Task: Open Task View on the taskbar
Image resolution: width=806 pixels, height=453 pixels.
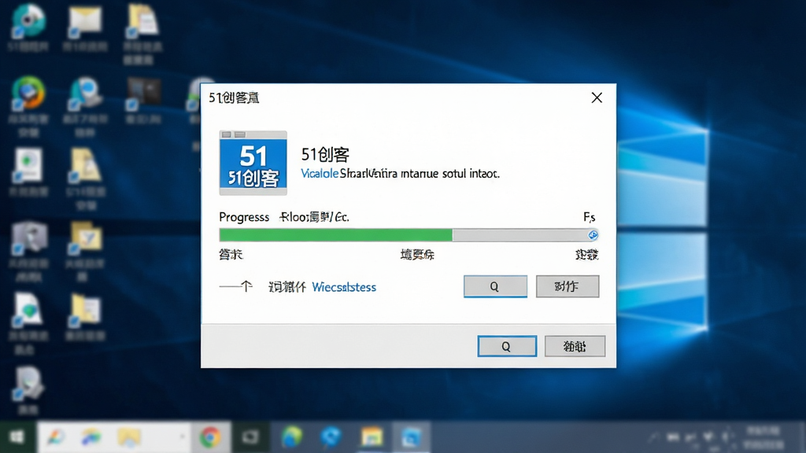Action: [250, 437]
